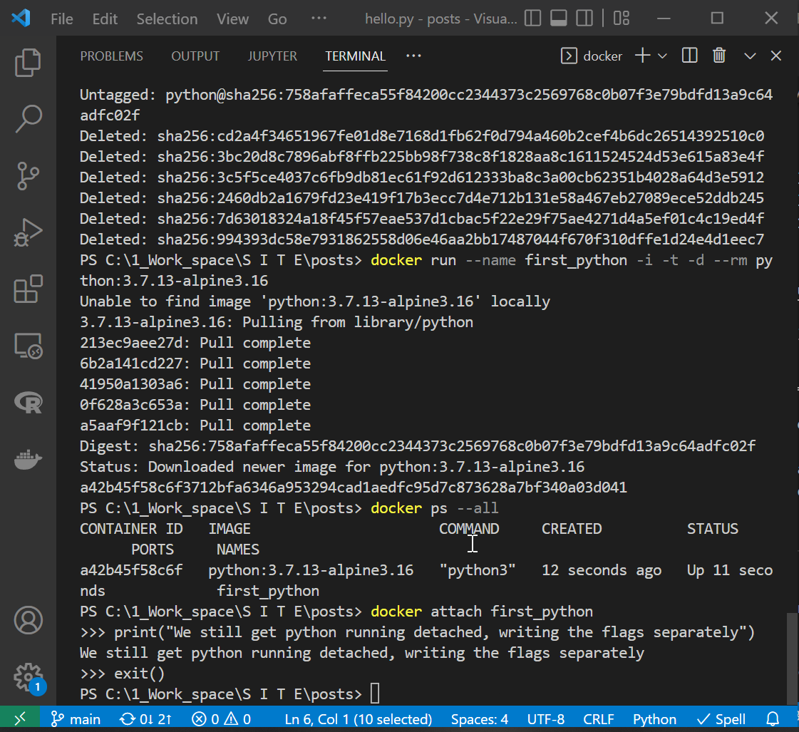Screen dimensions: 799x732
Task: Open the terminal tab overflow menu
Action: pyautogui.click(x=413, y=56)
